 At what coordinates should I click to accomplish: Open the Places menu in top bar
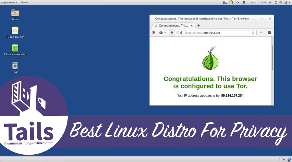click(x=24, y=2)
